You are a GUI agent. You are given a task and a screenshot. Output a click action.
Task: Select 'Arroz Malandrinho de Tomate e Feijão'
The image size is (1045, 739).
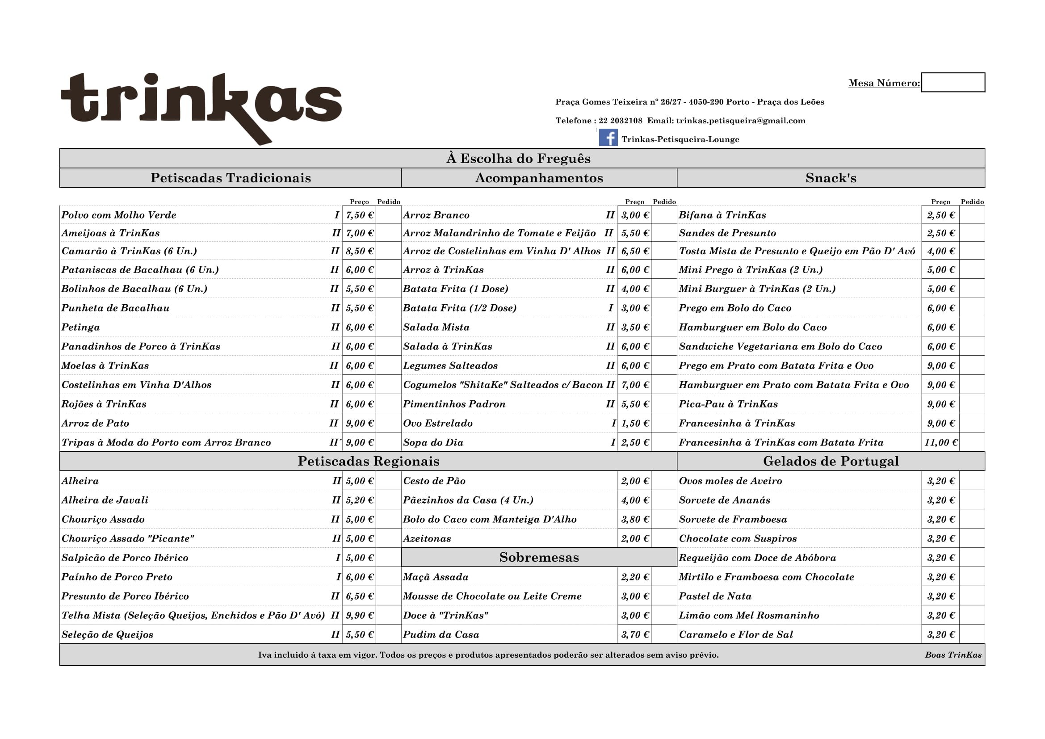[499, 233]
